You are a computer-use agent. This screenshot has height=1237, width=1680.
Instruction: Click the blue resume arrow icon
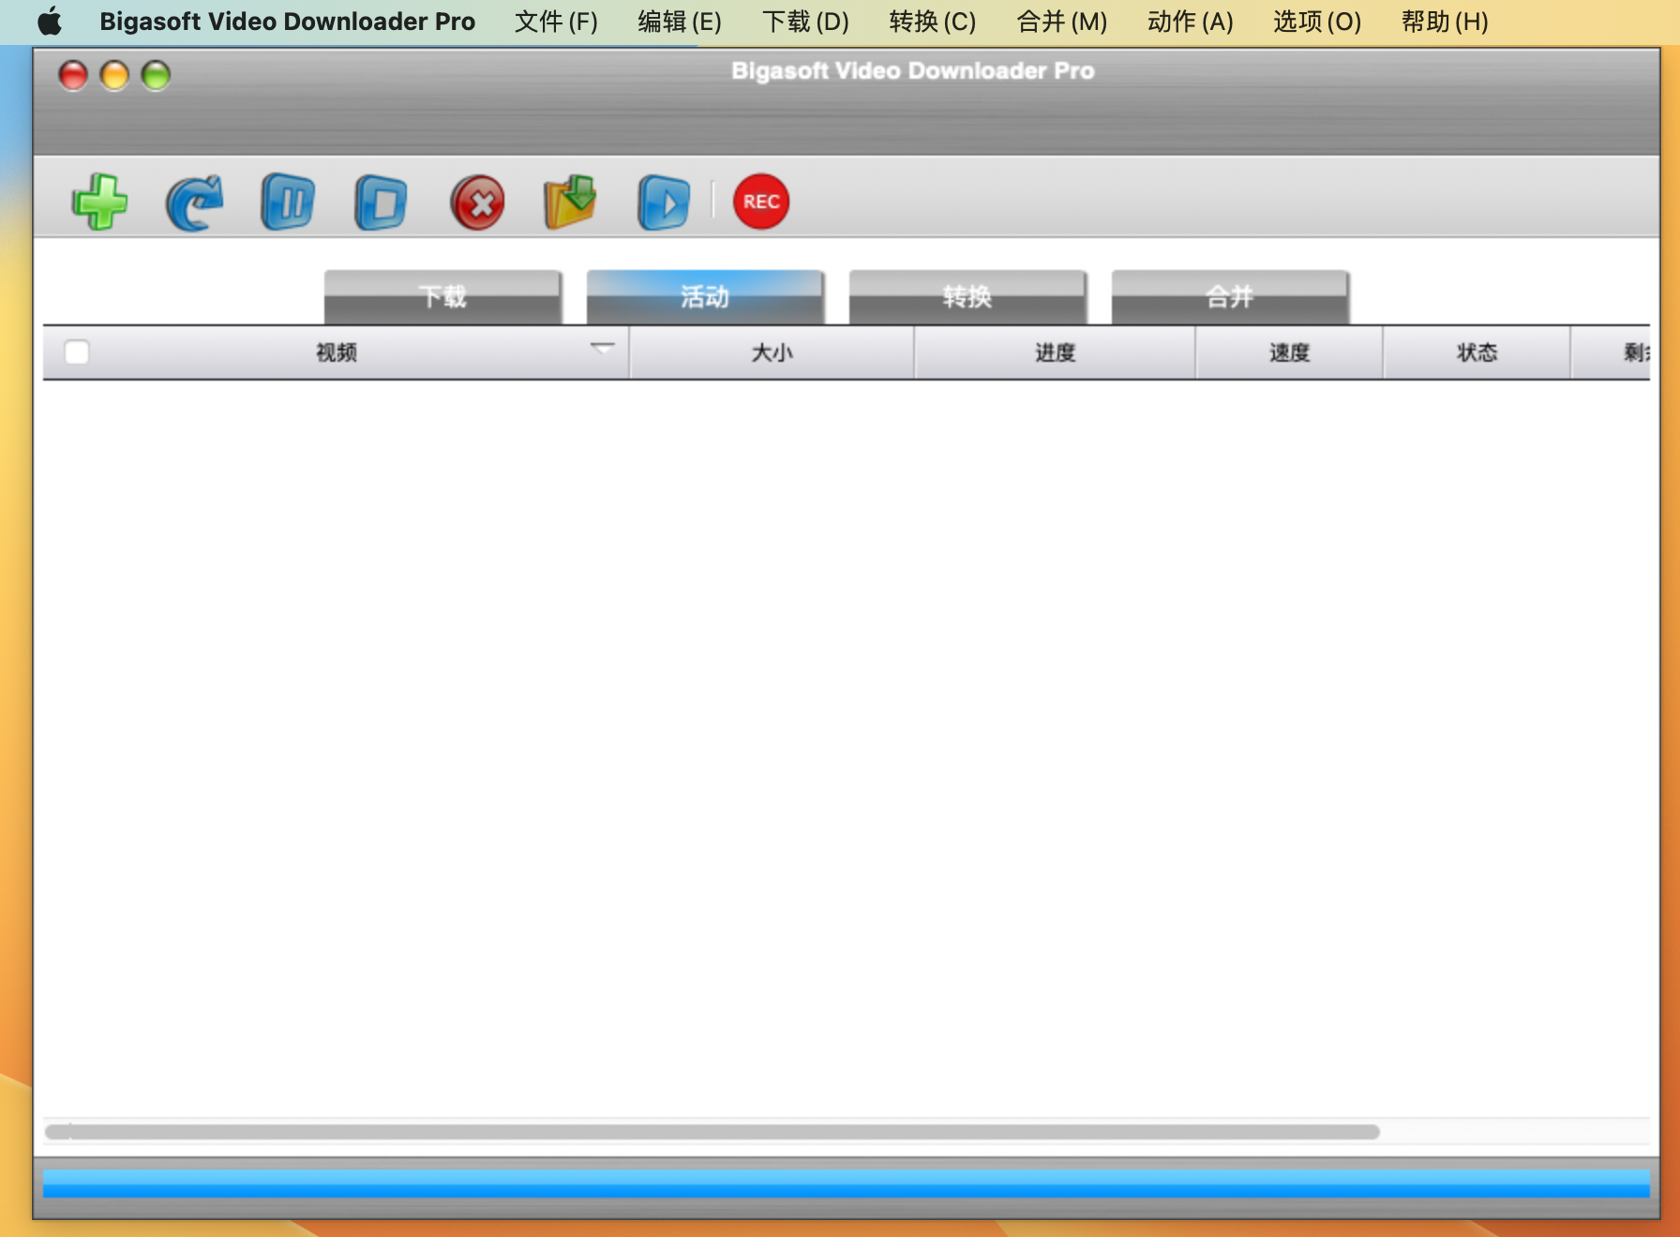tap(194, 202)
